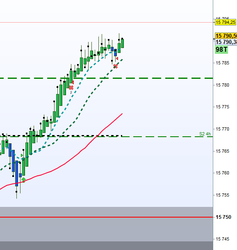237x250 pixels.
Task: Select the bold 15 750 price axis label
Action: [223, 217]
